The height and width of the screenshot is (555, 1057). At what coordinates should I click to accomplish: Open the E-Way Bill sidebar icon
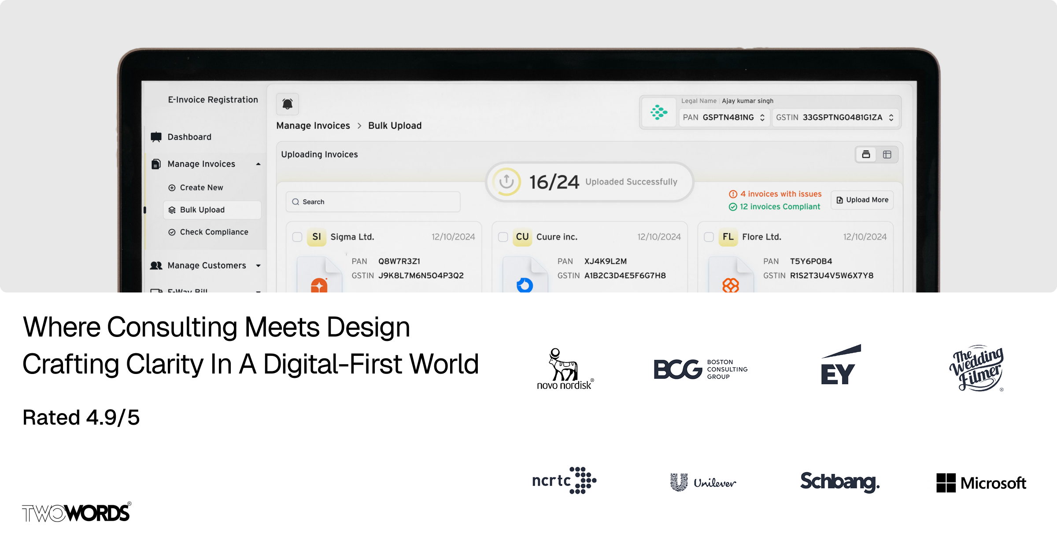(157, 291)
